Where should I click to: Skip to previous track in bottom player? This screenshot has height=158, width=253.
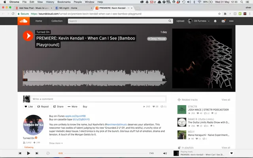[20, 153]
